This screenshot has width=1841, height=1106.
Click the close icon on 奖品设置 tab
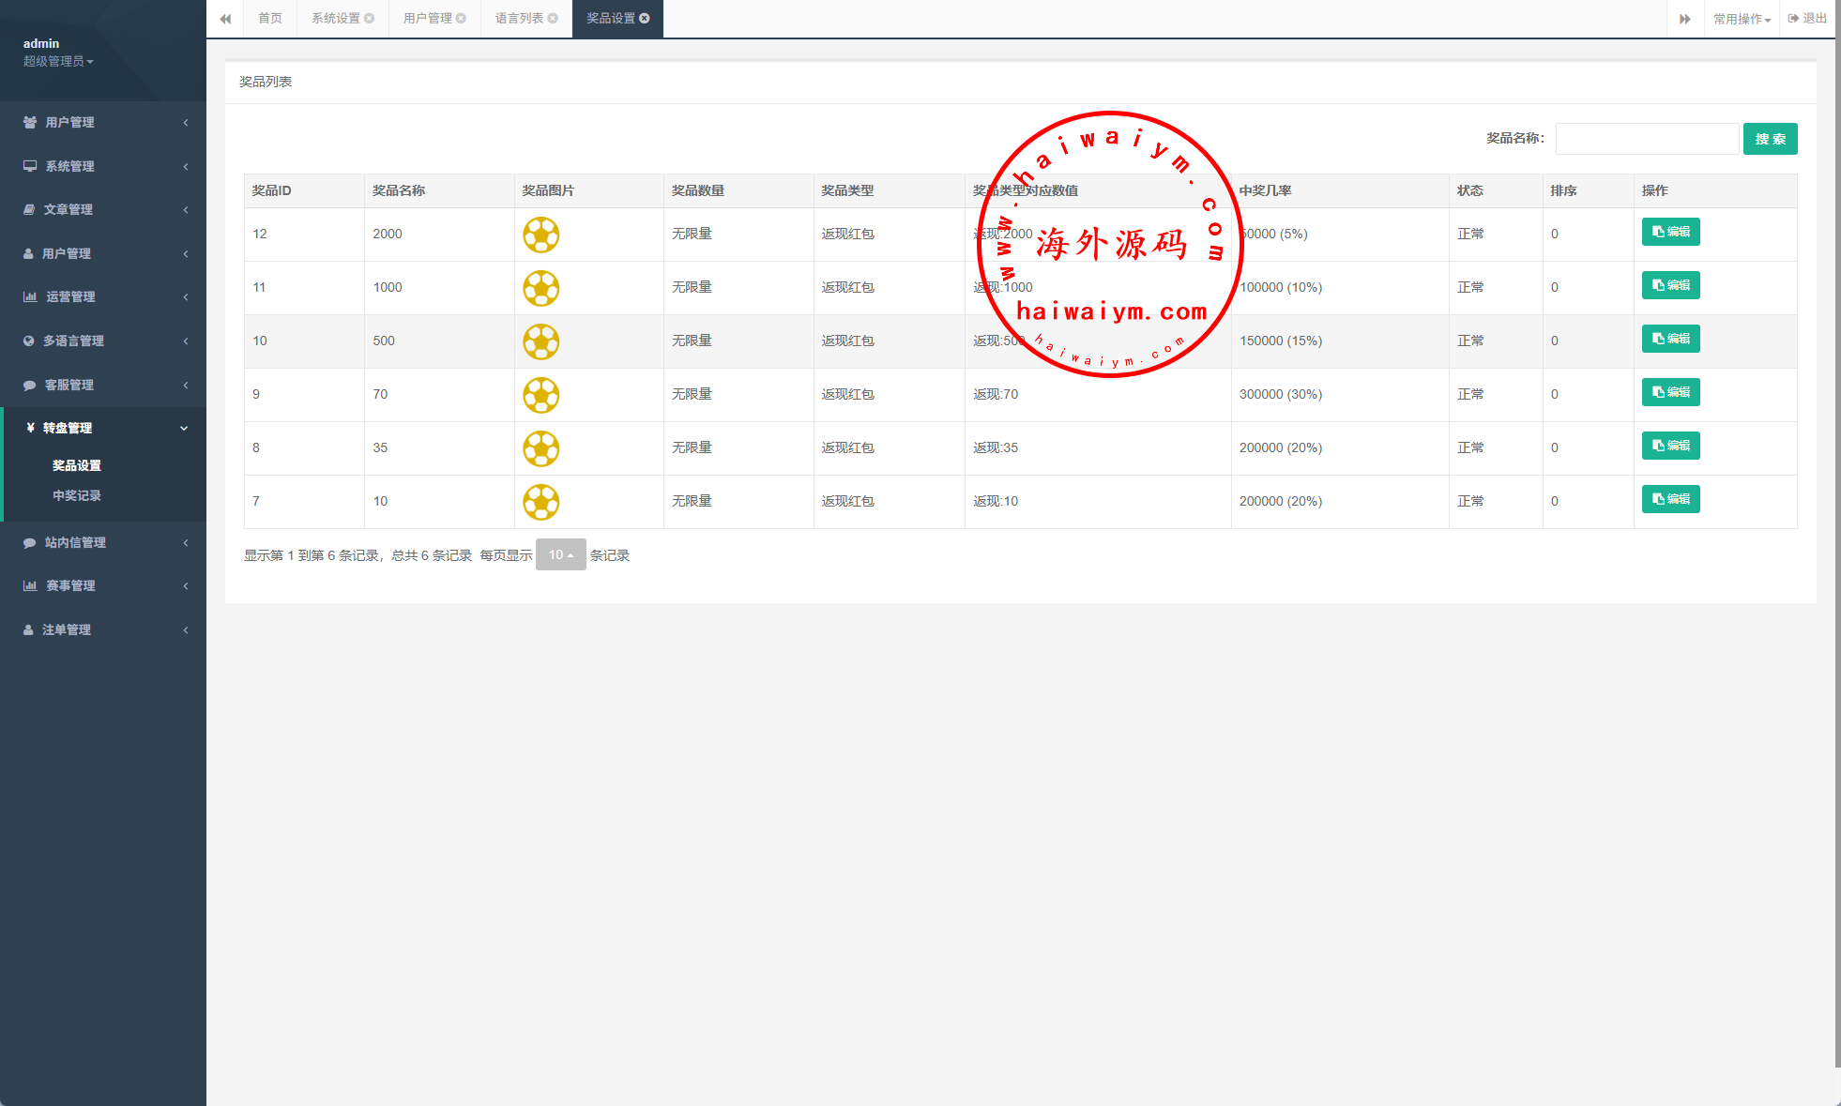point(645,19)
